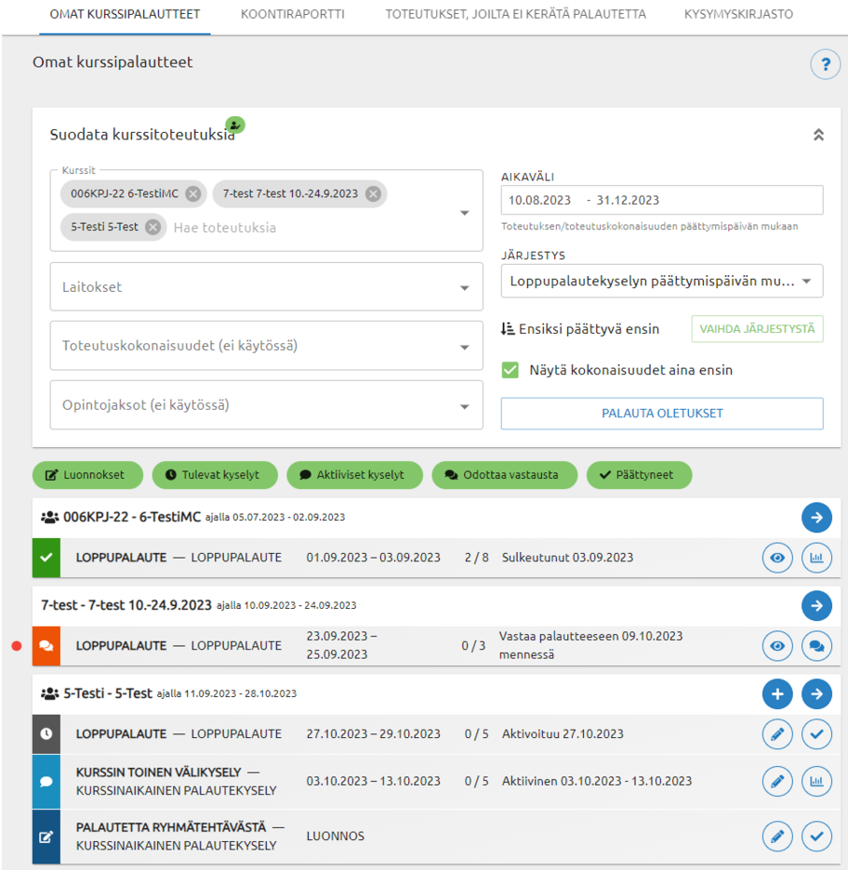
Task: Collapse the Suodata kurssitoteutuksia panel
Action: [818, 135]
